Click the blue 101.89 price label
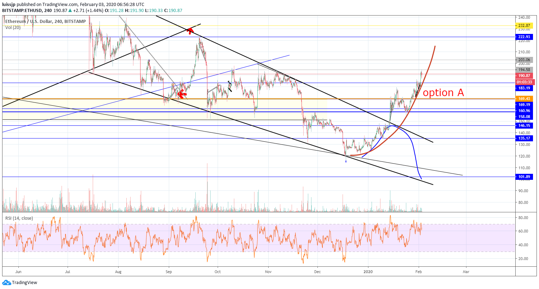 coord(524,177)
